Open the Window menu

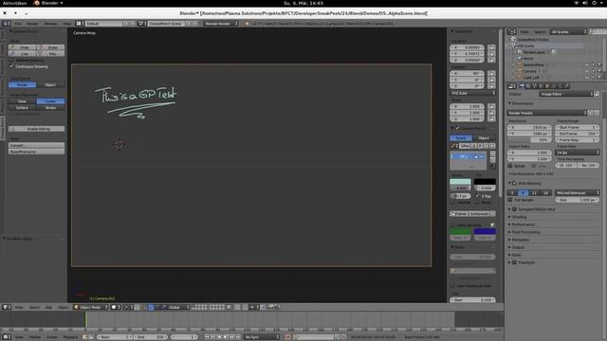point(50,24)
